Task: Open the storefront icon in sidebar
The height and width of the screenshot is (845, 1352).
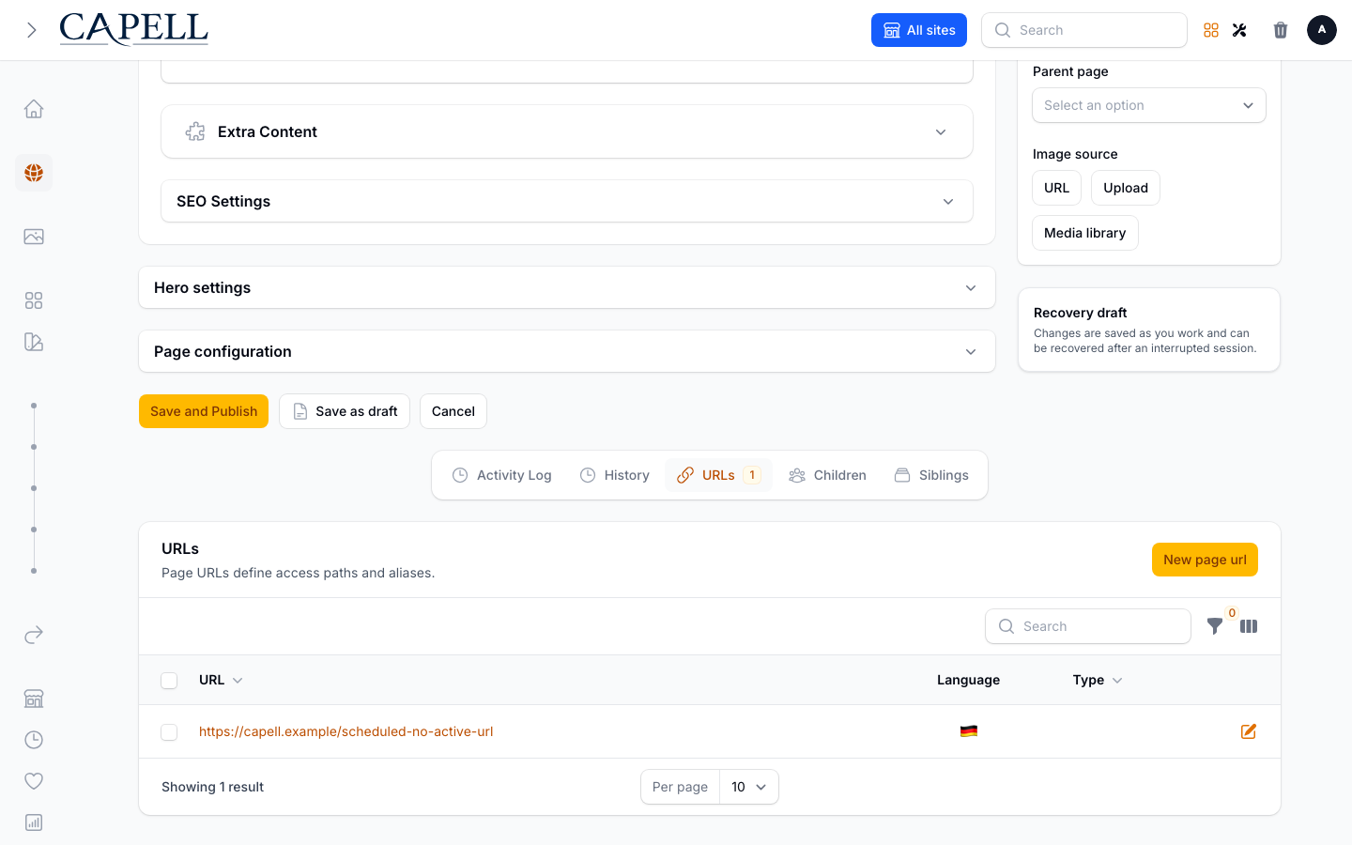Action: point(34,699)
